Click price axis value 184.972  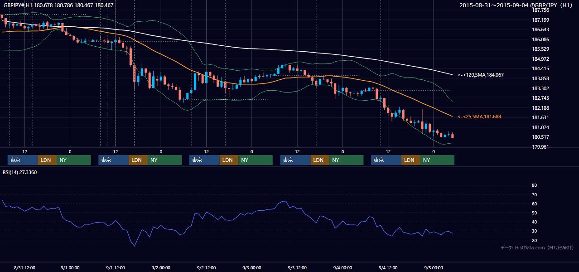pos(541,59)
